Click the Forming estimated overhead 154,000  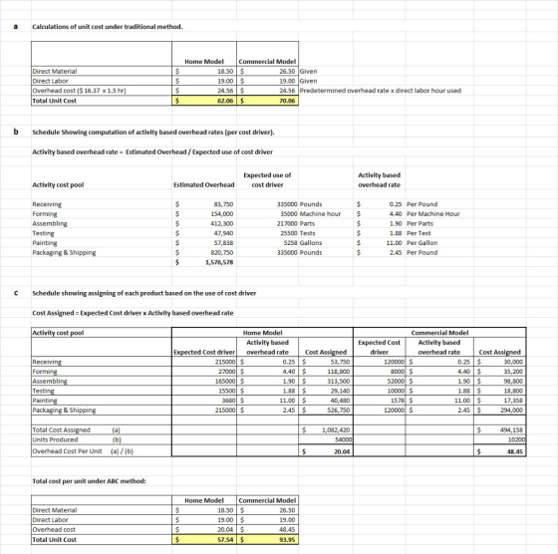222,214
